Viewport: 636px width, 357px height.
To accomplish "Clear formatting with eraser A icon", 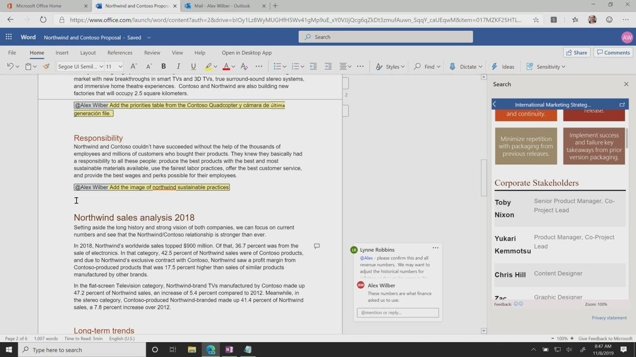I will point(244,66).
